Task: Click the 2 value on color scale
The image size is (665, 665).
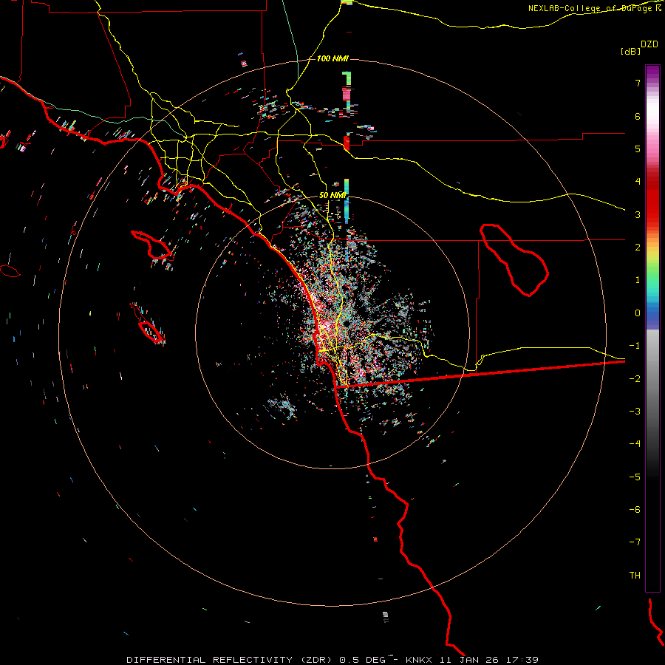Action: (x=638, y=248)
